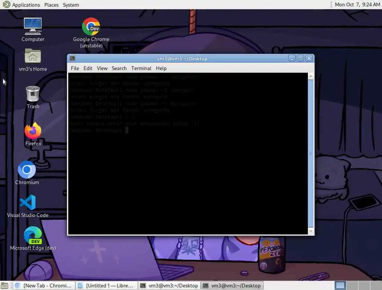The width and height of the screenshot is (382, 290).
Task: Open the terminal View menu
Action: [x=102, y=69]
